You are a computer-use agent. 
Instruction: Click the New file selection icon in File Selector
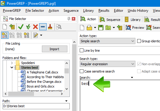(x=5, y=27)
